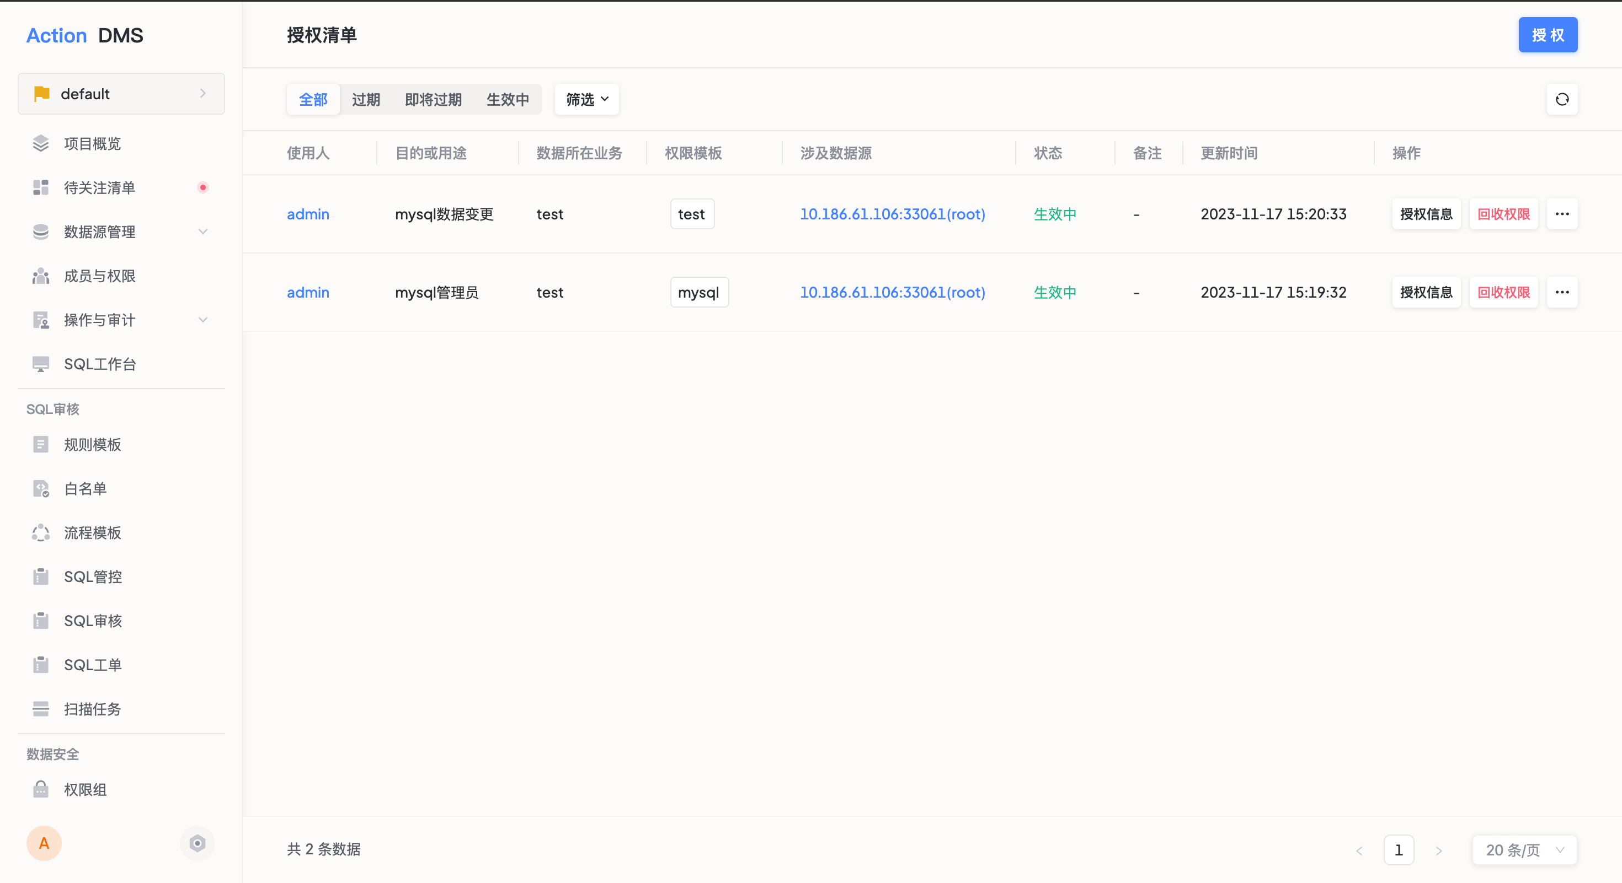The image size is (1622, 883).
Task: Open more actions for mysql数据变更 row
Action: click(1562, 214)
